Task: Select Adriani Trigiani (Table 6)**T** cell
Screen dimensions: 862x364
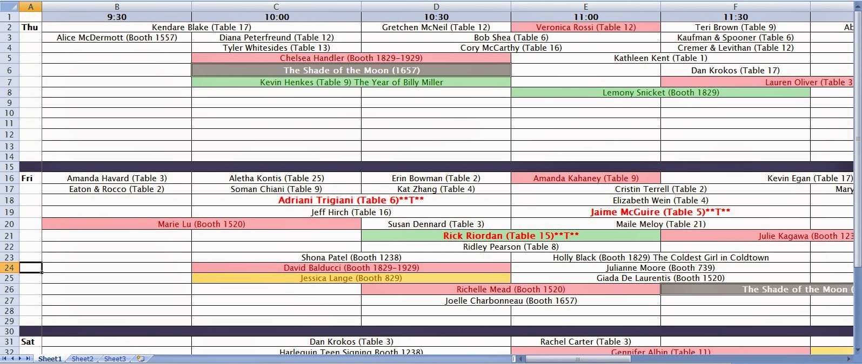Action: point(351,200)
